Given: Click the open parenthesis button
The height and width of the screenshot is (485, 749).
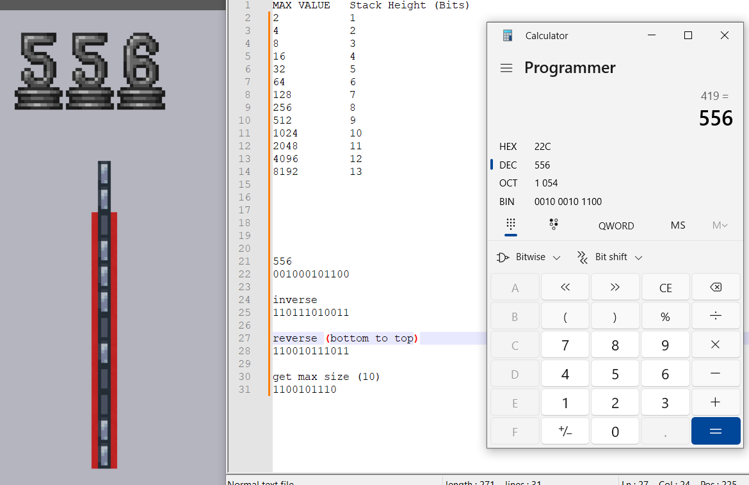Looking at the screenshot, I should (565, 316).
